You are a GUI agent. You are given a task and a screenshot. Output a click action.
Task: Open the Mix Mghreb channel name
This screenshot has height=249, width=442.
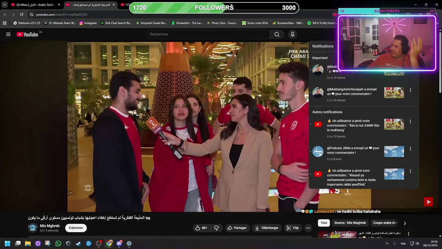pyautogui.click(x=50, y=226)
